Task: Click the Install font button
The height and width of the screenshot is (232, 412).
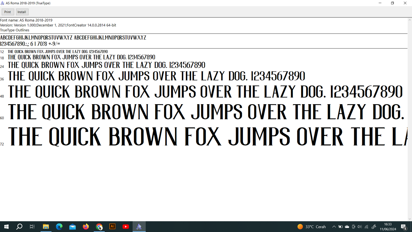Action: click(22, 12)
